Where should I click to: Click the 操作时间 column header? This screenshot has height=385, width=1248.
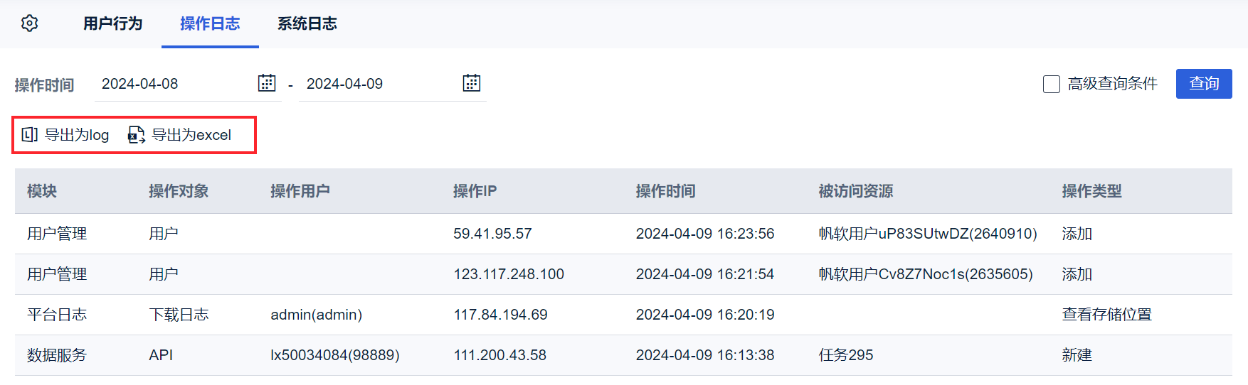click(665, 191)
